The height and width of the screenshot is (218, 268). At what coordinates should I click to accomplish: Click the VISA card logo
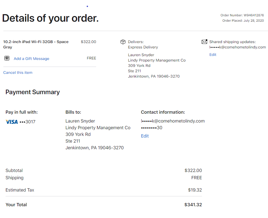pos(11,122)
